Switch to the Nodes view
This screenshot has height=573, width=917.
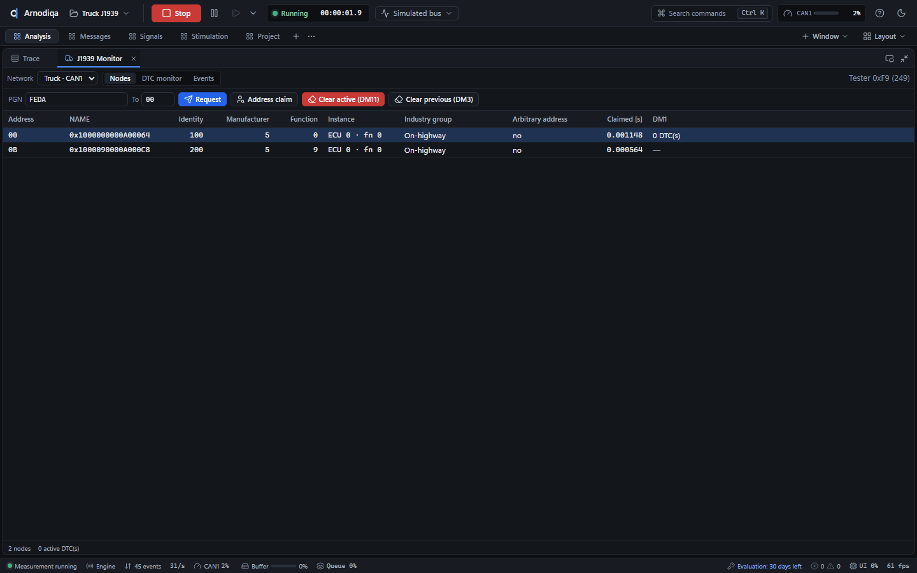[x=120, y=78]
